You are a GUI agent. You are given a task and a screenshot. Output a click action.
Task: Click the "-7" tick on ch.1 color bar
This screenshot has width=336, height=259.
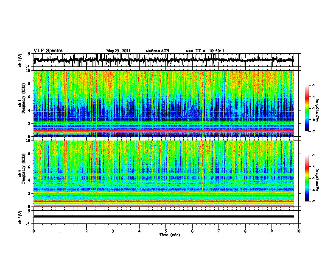tap(313, 131)
